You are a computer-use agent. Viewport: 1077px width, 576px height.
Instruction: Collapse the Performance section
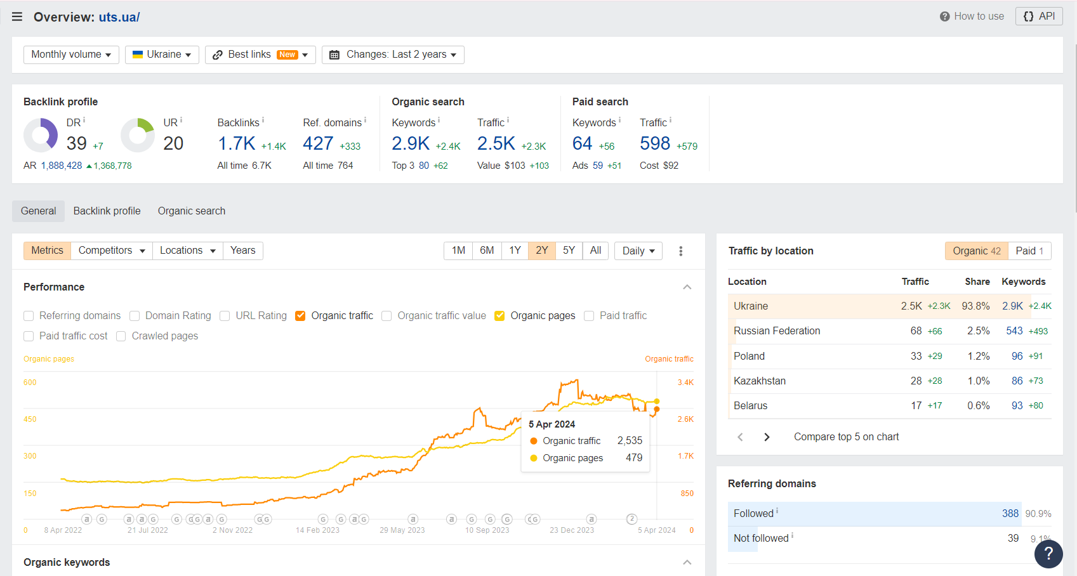(687, 287)
